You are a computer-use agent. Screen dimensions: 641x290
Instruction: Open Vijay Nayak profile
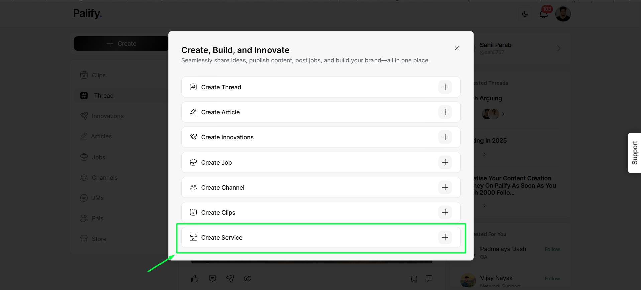click(x=496, y=278)
